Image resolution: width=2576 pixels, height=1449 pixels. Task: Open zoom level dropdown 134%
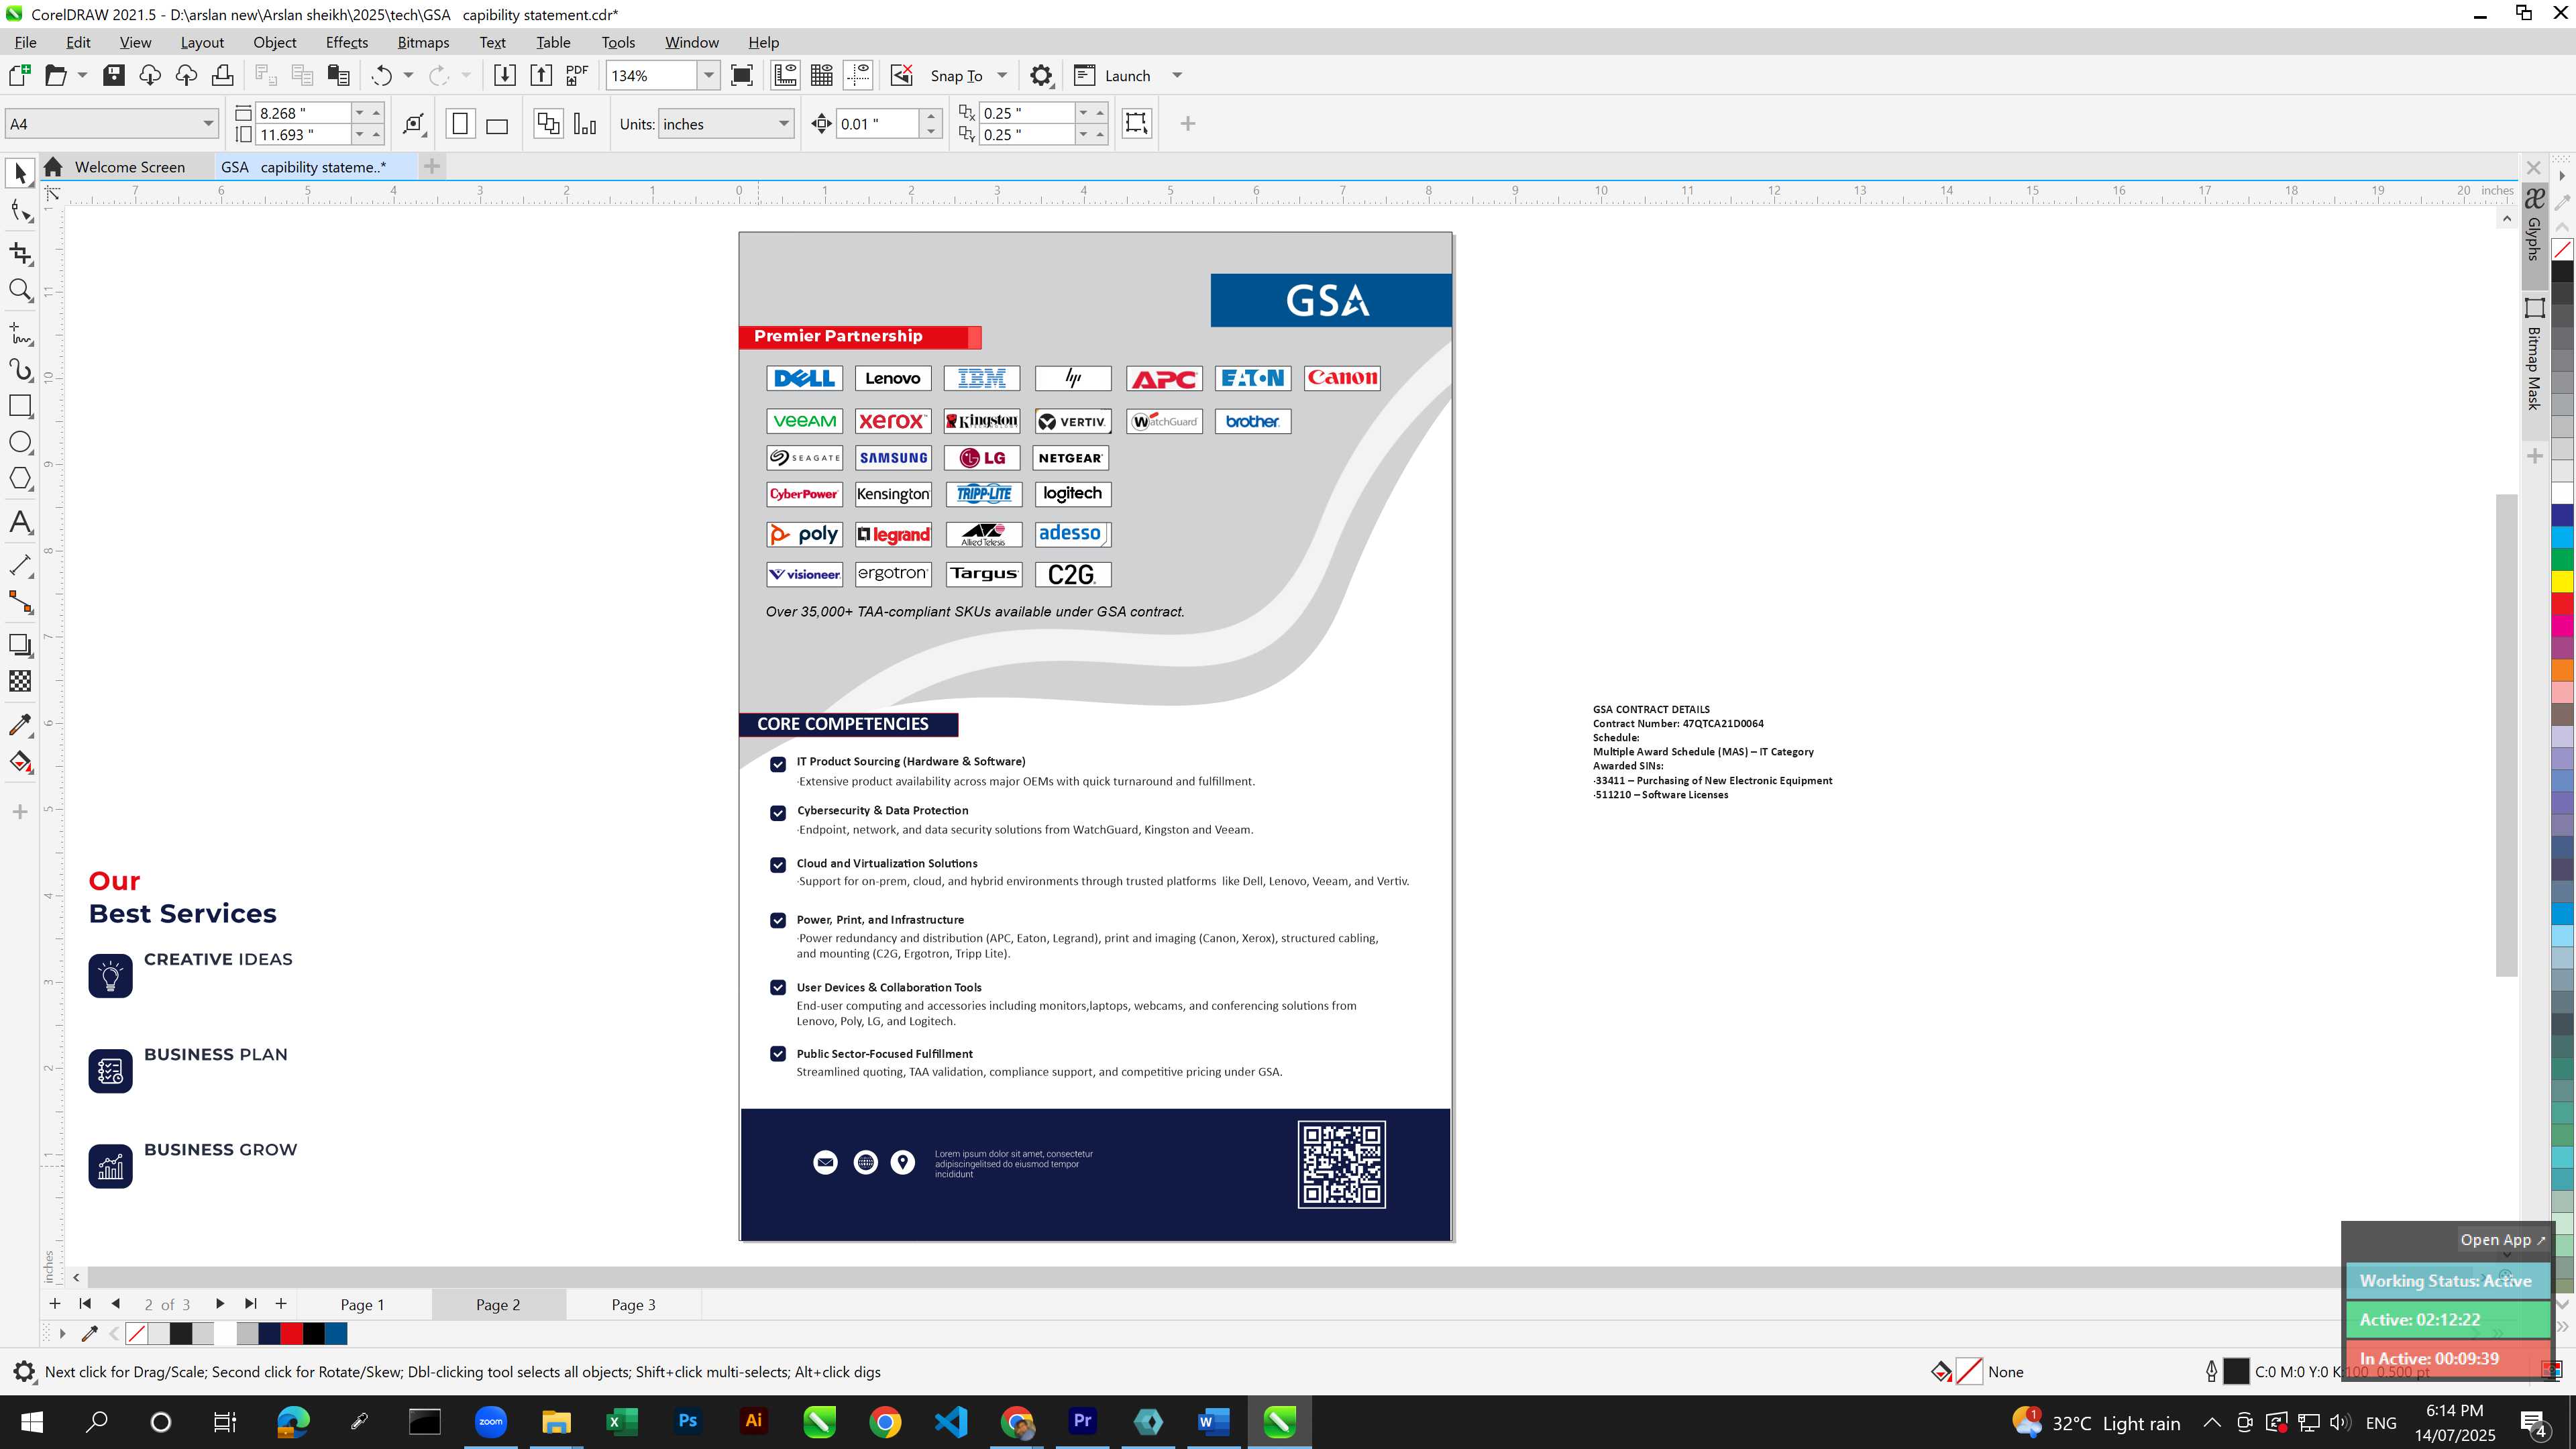click(x=709, y=75)
